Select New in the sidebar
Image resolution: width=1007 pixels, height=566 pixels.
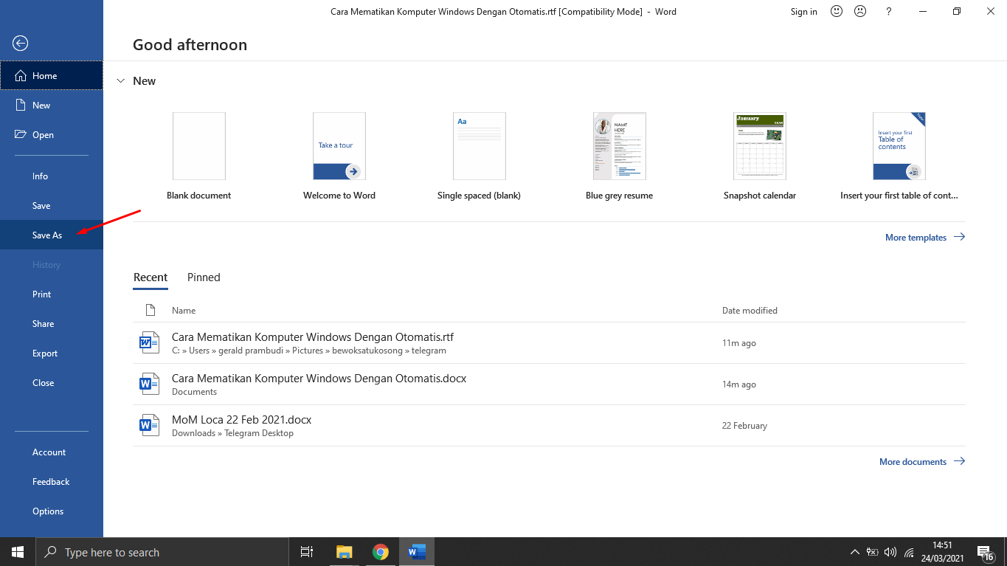click(52, 105)
